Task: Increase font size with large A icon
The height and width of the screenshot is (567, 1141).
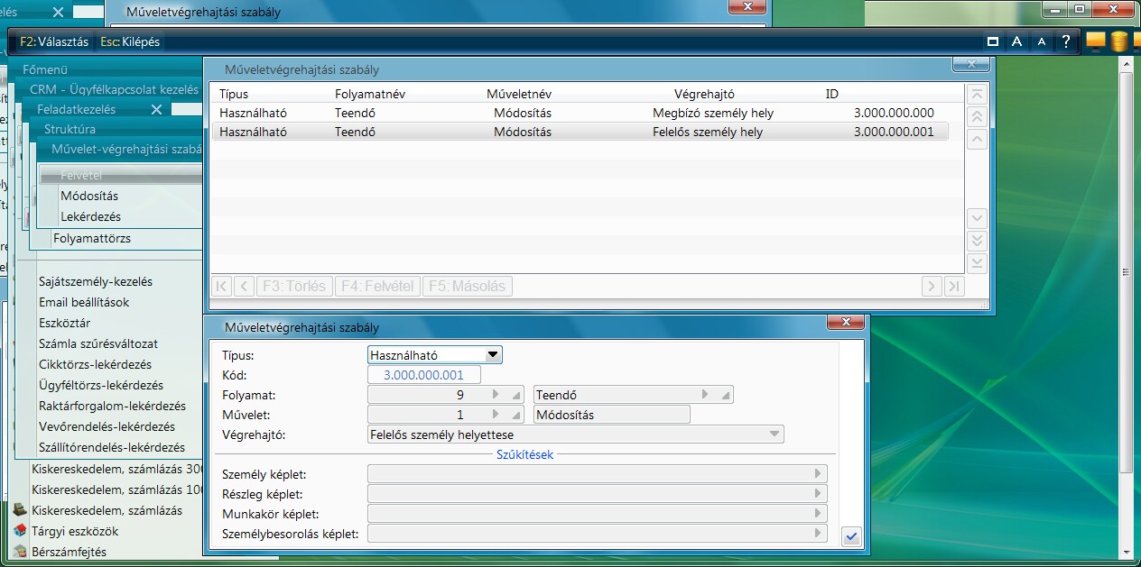Action: [x=1016, y=41]
